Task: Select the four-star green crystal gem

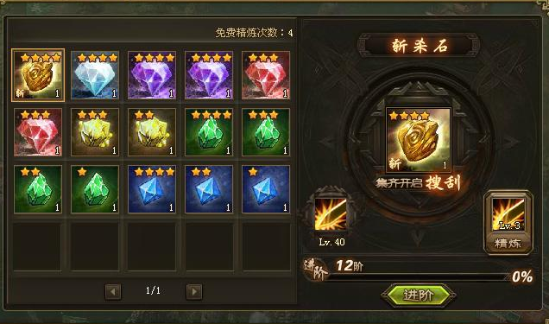Action: (x=209, y=132)
